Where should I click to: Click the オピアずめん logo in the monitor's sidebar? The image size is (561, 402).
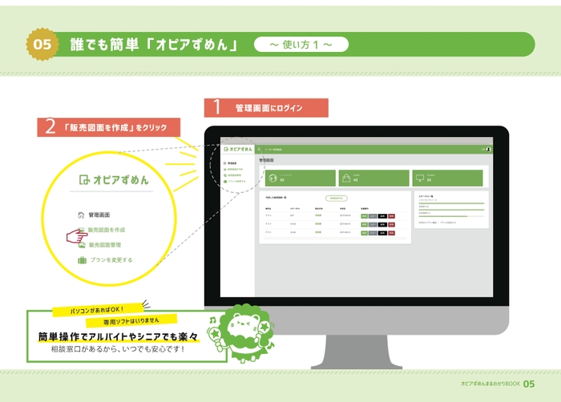[238, 149]
